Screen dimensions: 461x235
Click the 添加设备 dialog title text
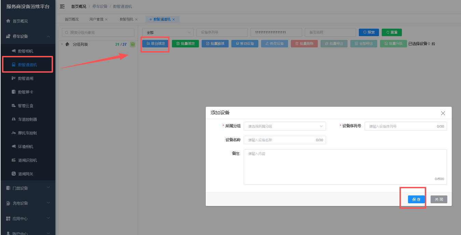point(220,113)
